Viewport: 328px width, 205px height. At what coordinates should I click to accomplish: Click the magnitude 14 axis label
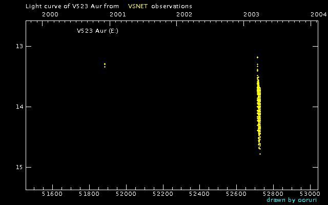pos(19,107)
